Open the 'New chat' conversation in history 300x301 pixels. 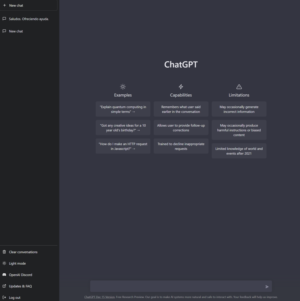click(16, 31)
